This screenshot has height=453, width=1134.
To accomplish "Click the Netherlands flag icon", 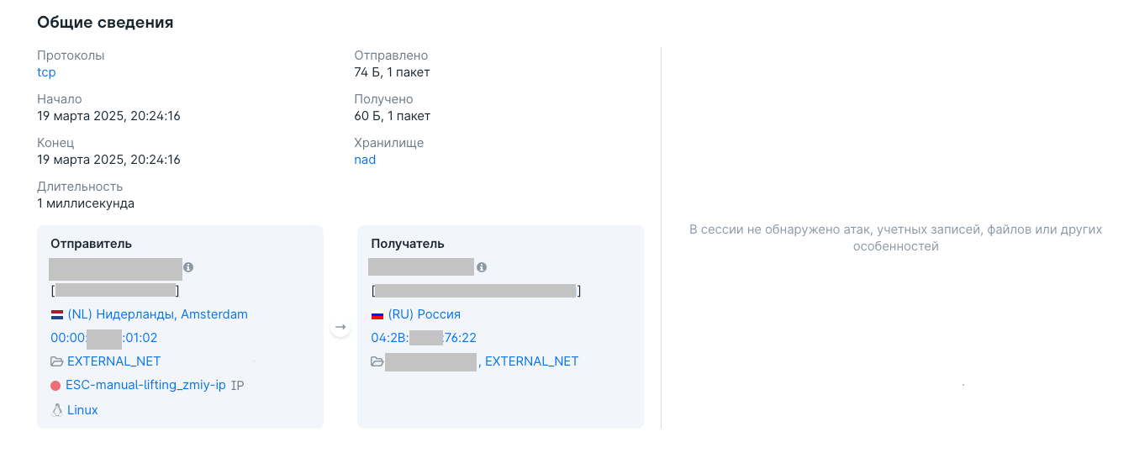I will click(x=57, y=314).
